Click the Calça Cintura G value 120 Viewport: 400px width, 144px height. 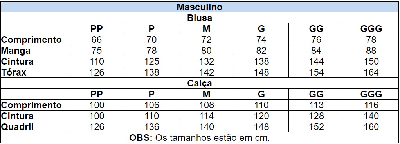[x=261, y=116]
